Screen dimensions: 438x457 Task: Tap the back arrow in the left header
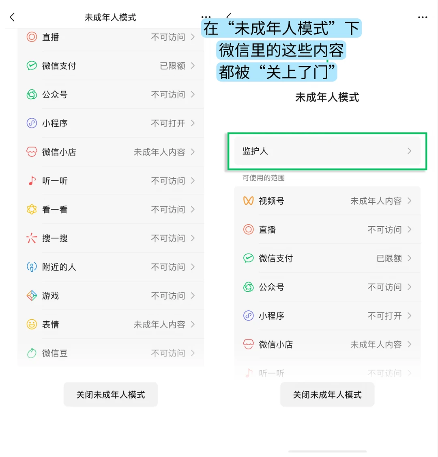coord(12,17)
